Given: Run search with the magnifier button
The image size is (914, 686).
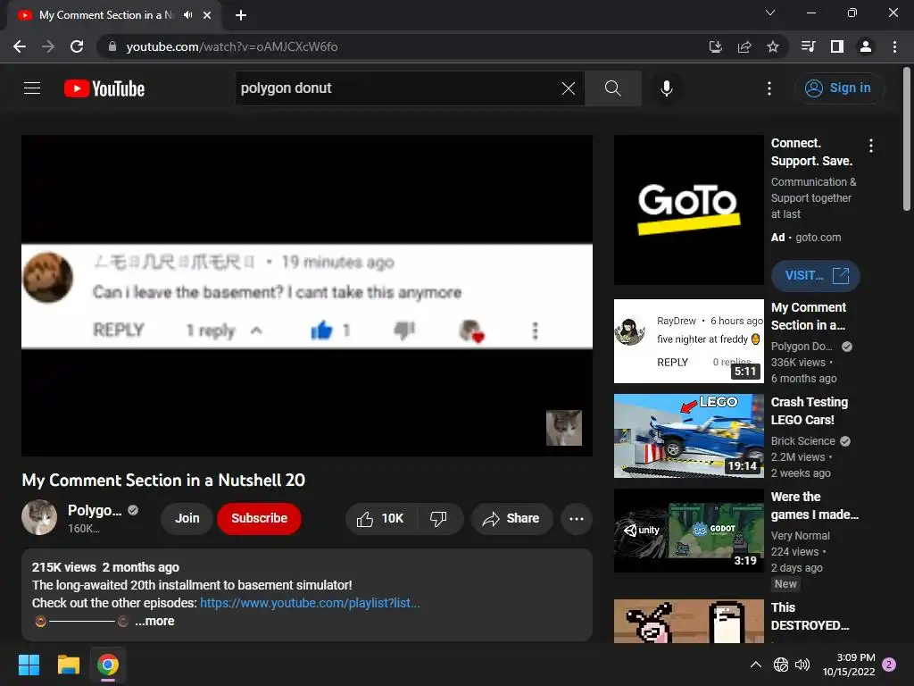Looking at the screenshot, I should coord(612,88).
